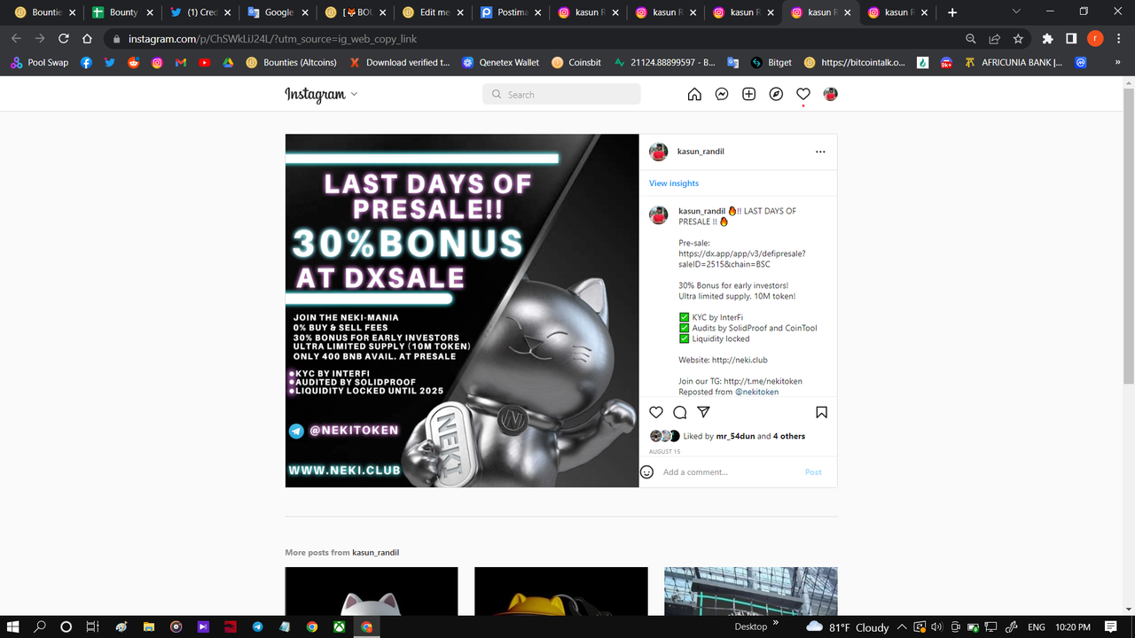Open Explore with the compass icon
Screen dimensions: 1135x638
pos(776,93)
